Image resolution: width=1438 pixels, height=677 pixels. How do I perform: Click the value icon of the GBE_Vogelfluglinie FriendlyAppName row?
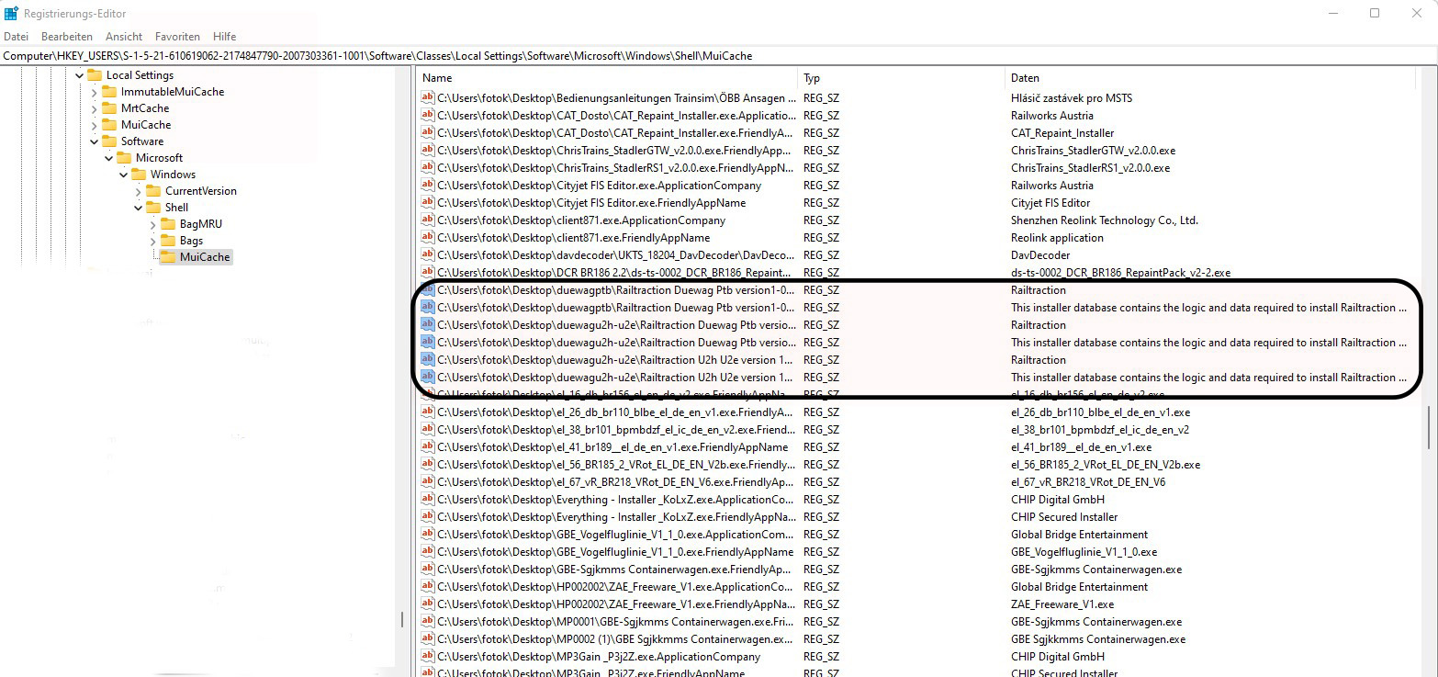427,552
